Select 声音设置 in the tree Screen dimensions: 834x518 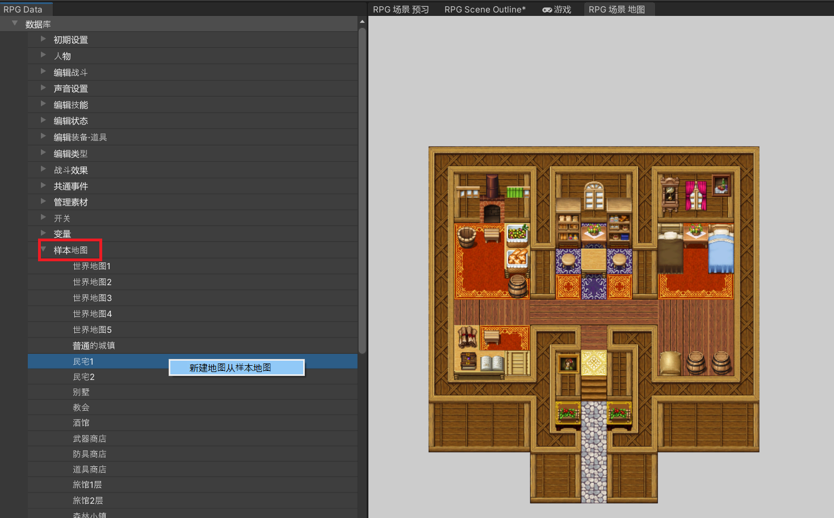click(71, 89)
